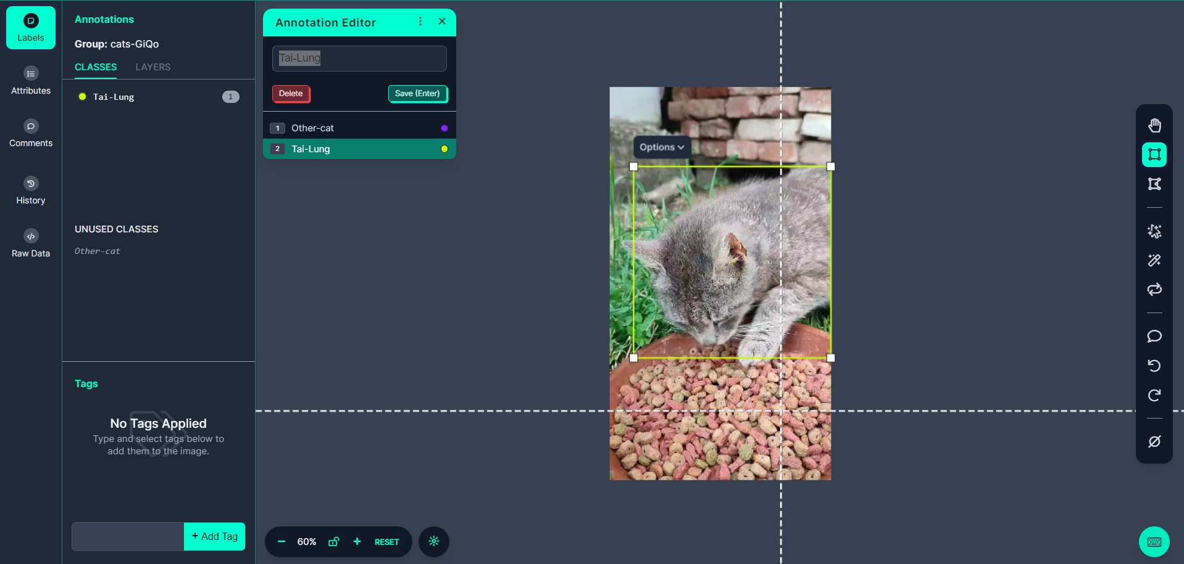Grab the bottom-right bounding box handle

tap(831, 358)
